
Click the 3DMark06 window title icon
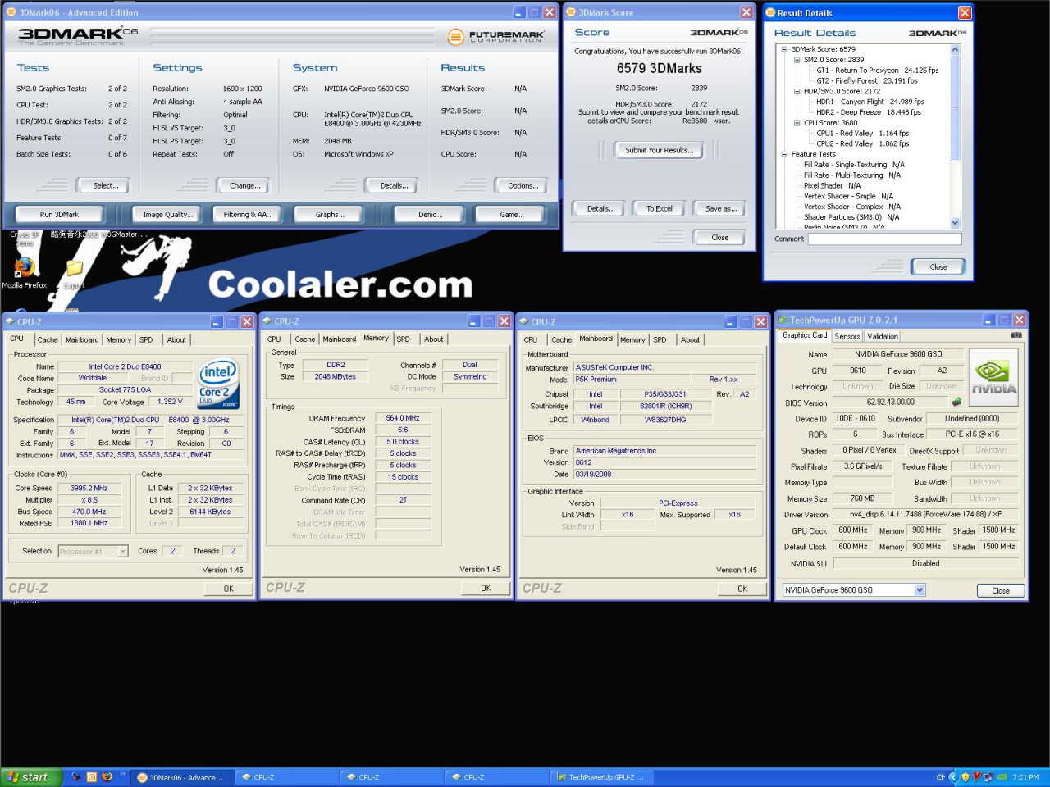11,12
